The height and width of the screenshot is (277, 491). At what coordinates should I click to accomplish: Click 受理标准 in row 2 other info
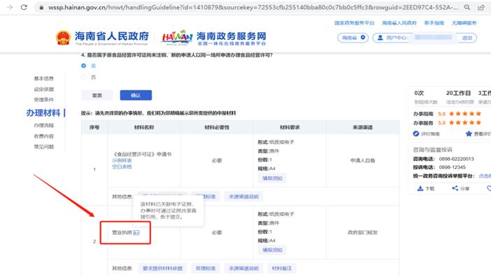[206, 268]
